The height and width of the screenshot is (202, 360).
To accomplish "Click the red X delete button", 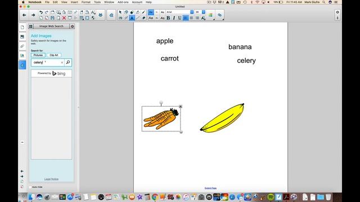I will (64, 18).
